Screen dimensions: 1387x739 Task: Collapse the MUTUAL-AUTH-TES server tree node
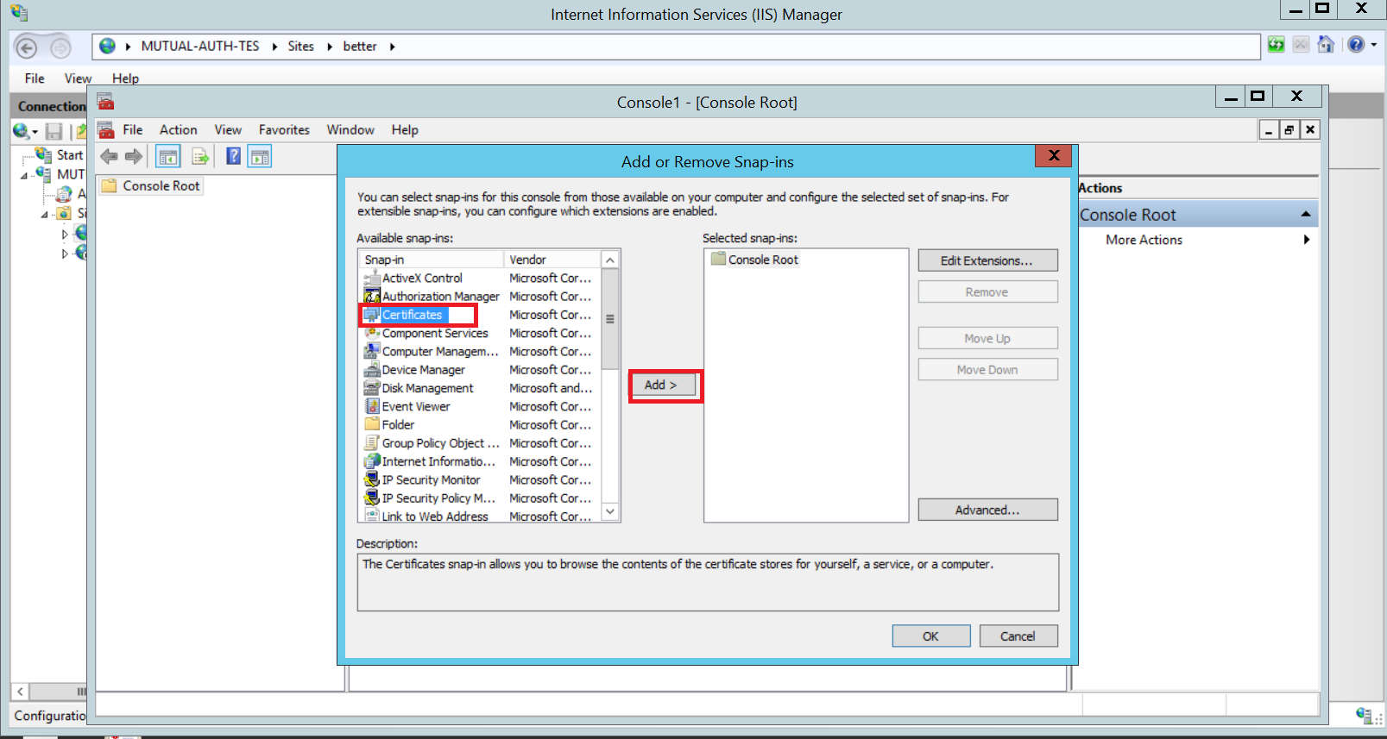[x=24, y=175]
